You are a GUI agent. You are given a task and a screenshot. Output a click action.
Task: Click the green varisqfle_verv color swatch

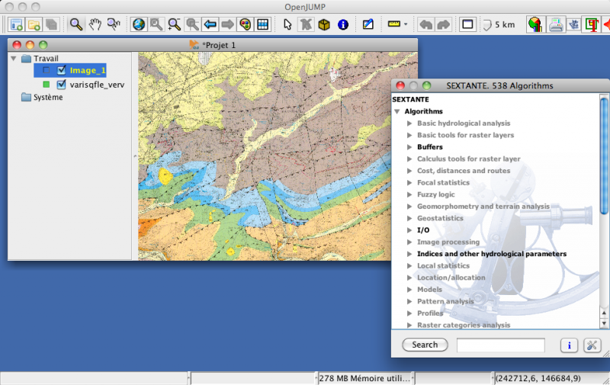47,85
